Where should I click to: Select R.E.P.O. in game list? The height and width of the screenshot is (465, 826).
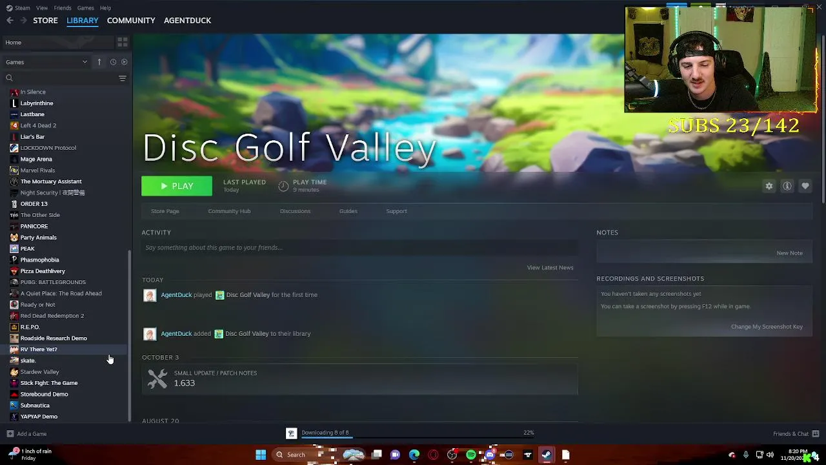pyautogui.click(x=30, y=327)
